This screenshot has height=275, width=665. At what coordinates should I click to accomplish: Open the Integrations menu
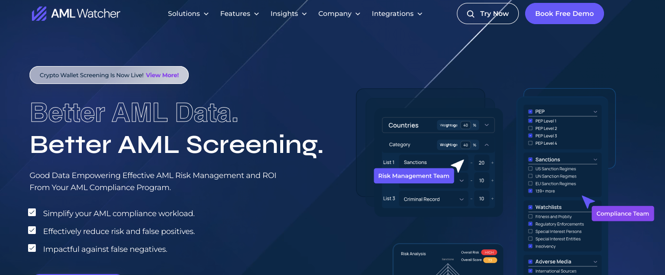click(397, 14)
